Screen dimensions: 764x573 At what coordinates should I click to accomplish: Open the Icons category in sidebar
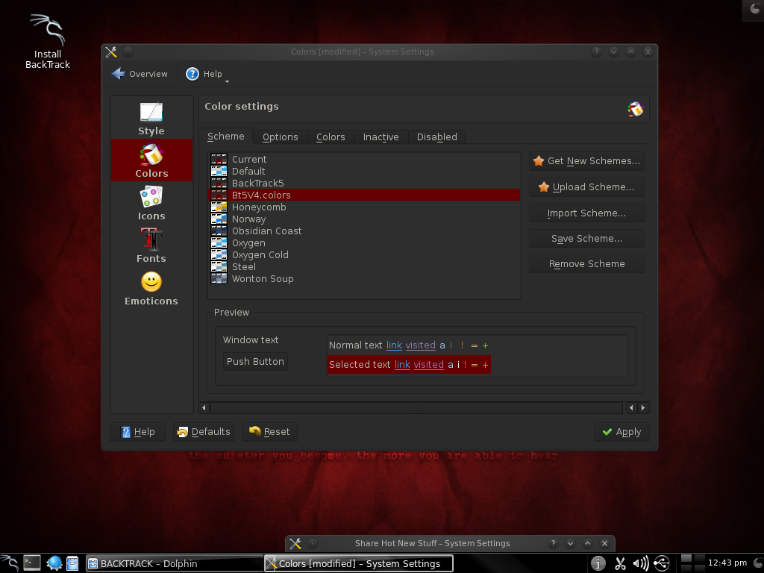(151, 203)
